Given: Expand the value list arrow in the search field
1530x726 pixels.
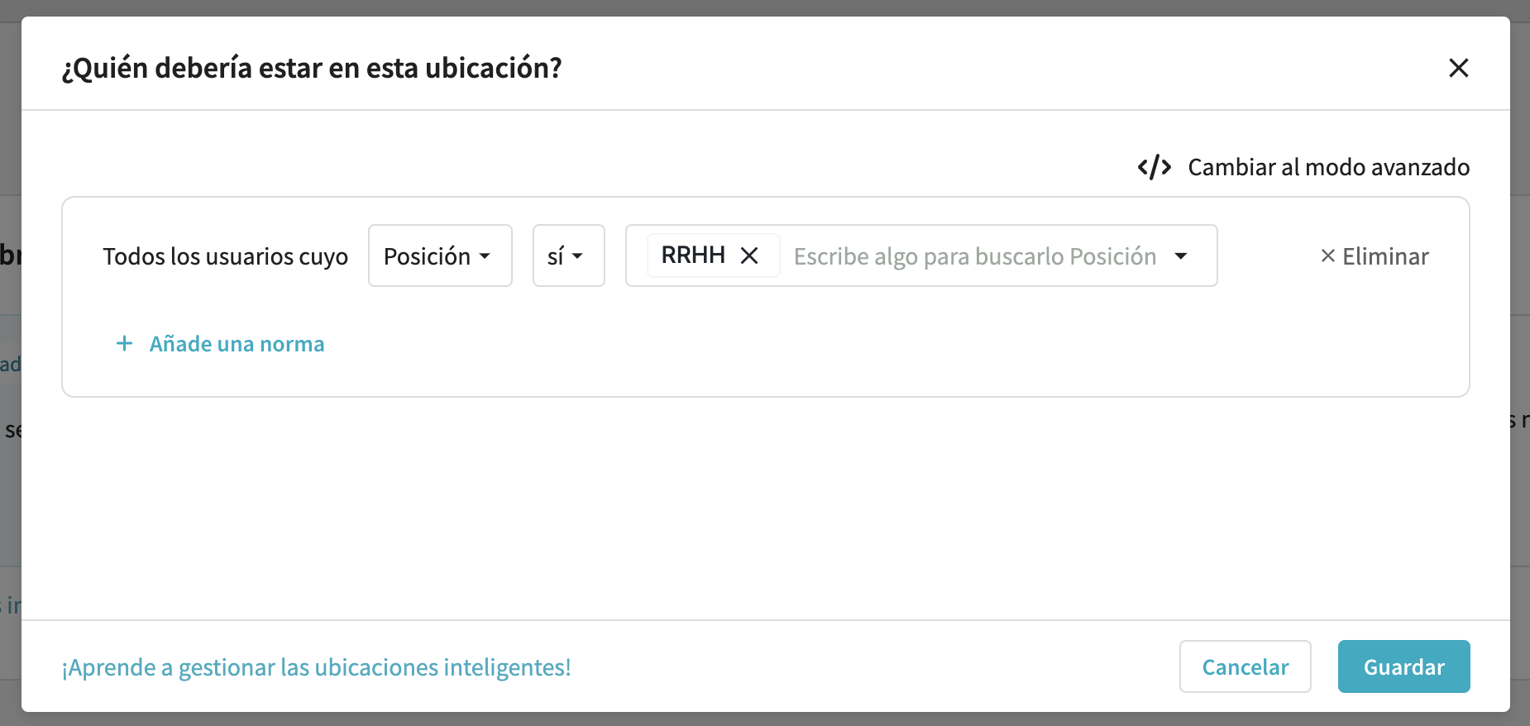Looking at the screenshot, I should pyautogui.click(x=1181, y=256).
